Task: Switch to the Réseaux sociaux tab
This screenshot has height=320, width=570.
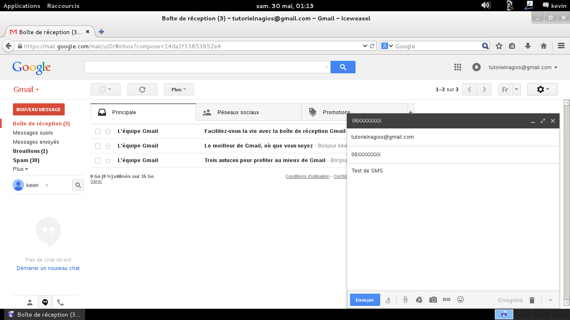Action: point(249,112)
